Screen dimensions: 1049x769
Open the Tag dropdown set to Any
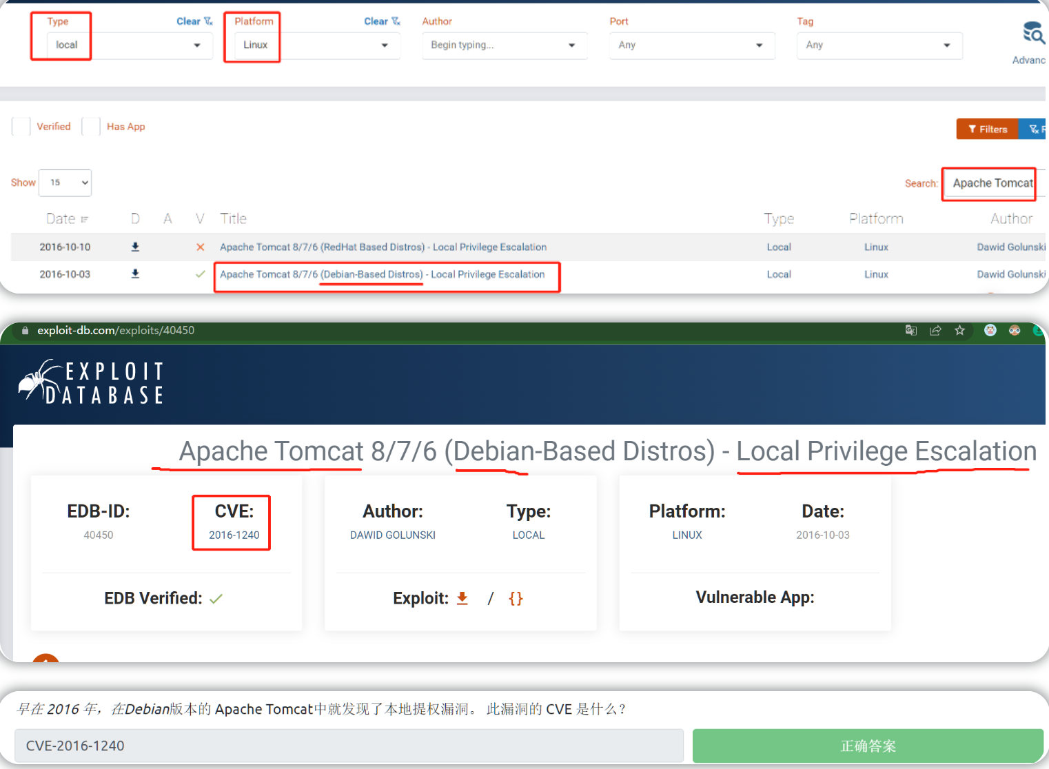[x=879, y=45]
